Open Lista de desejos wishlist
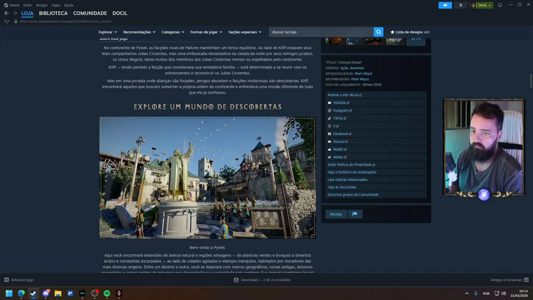Screen dimensions: 533x300 [410, 32]
